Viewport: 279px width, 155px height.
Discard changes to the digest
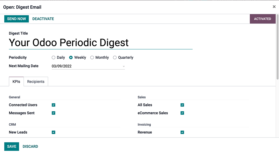pyautogui.click(x=30, y=146)
